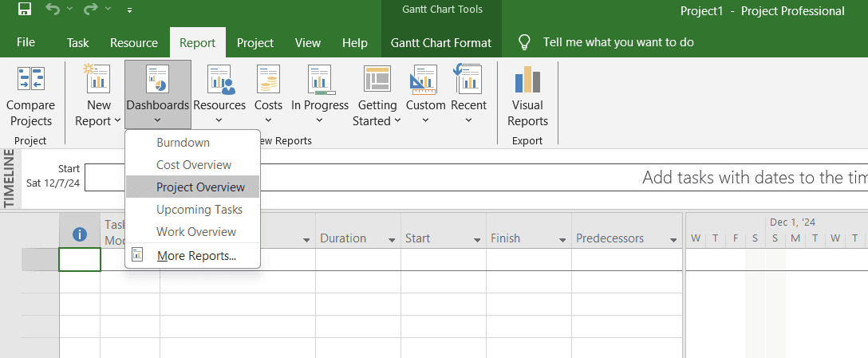
Task: Open the Resources reports icon
Action: click(x=219, y=79)
